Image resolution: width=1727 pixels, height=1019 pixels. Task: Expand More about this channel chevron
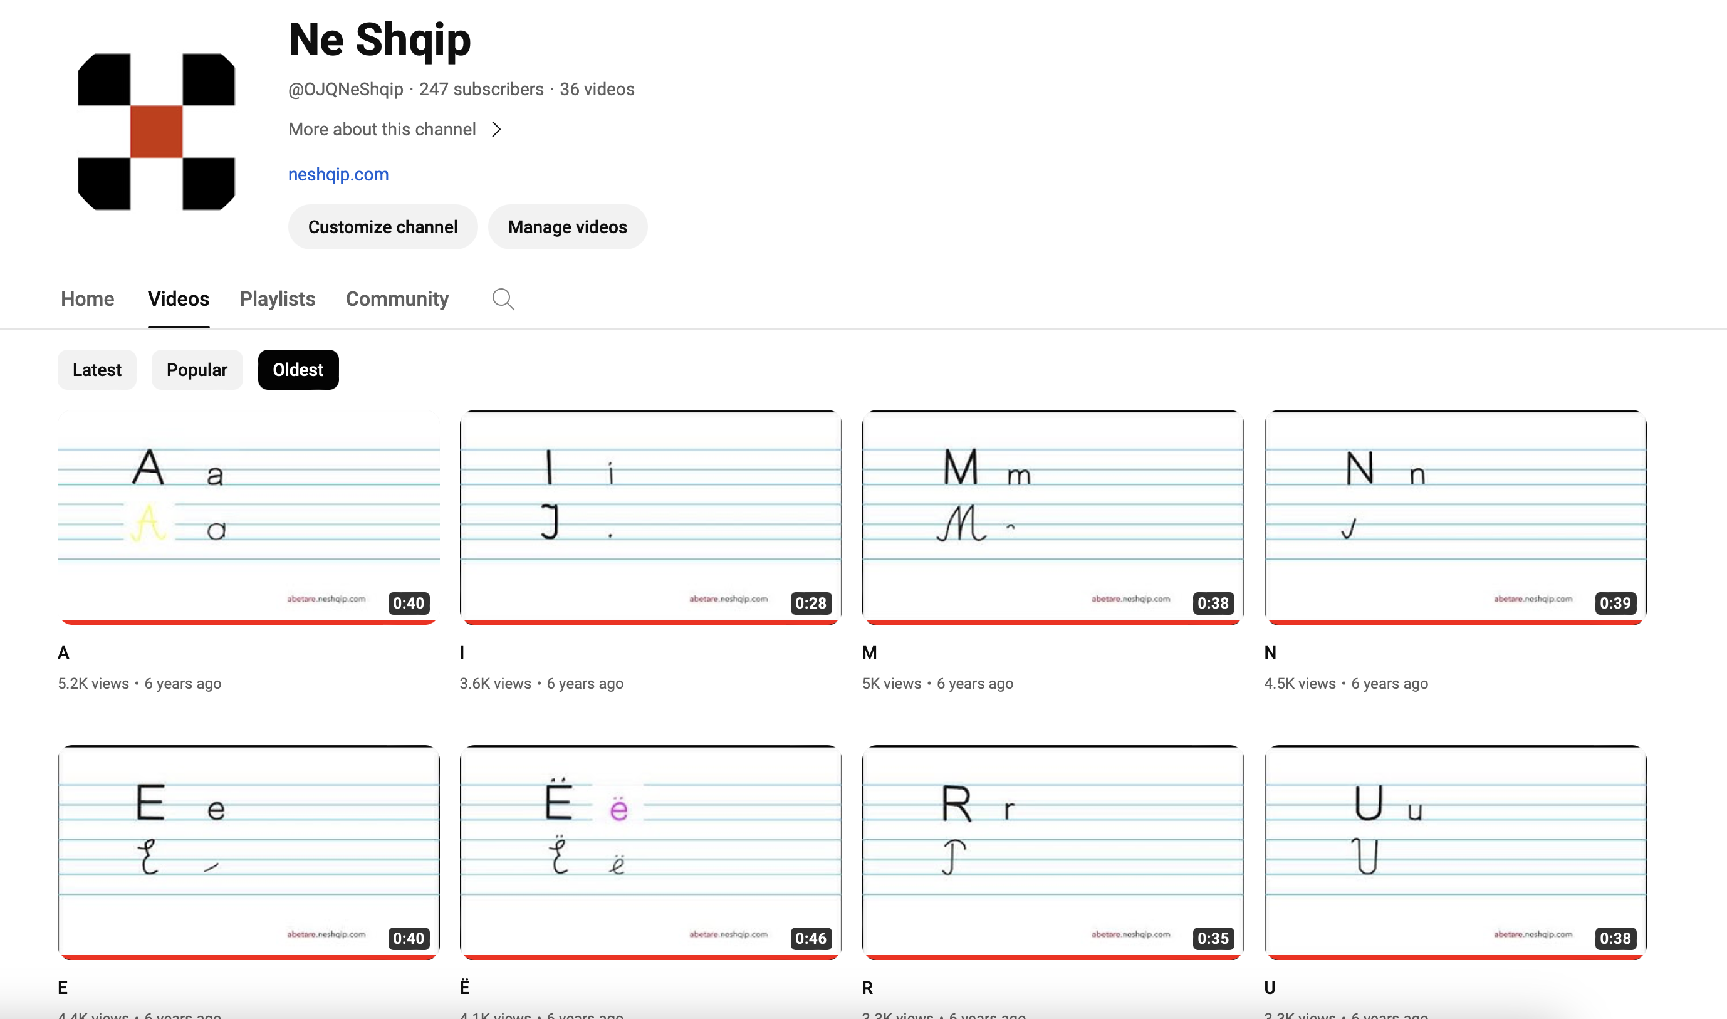coord(496,129)
